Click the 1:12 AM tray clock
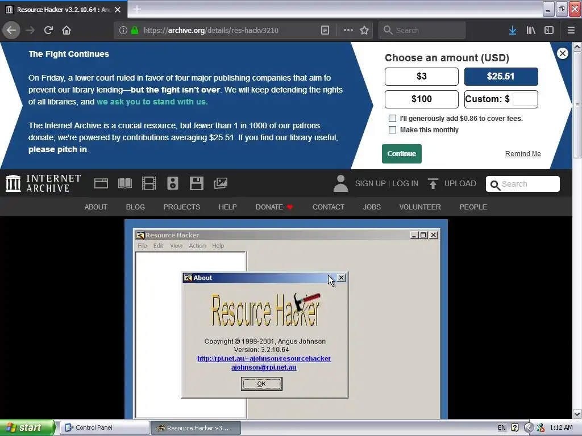 (x=561, y=427)
